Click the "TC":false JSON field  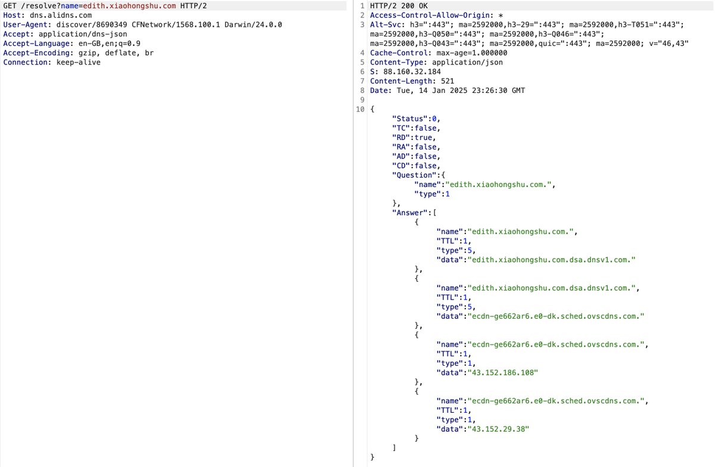(416, 128)
